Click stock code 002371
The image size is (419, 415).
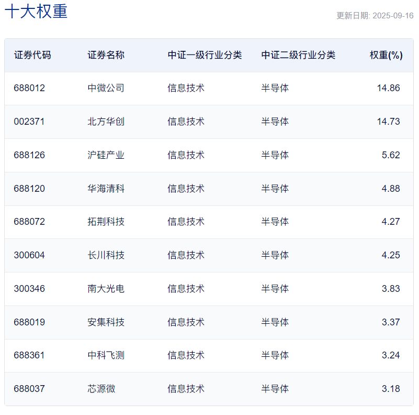(29, 122)
